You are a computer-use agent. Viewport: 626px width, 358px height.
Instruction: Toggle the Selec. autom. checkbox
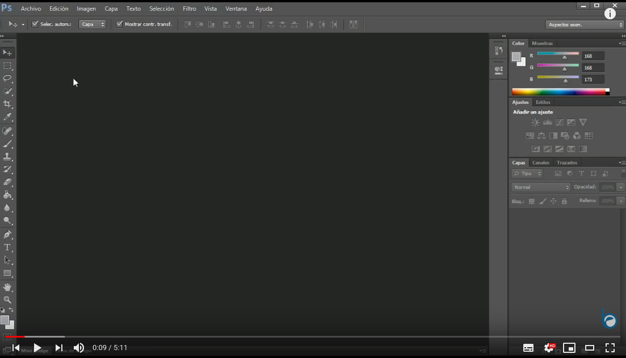[x=35, y=24]
